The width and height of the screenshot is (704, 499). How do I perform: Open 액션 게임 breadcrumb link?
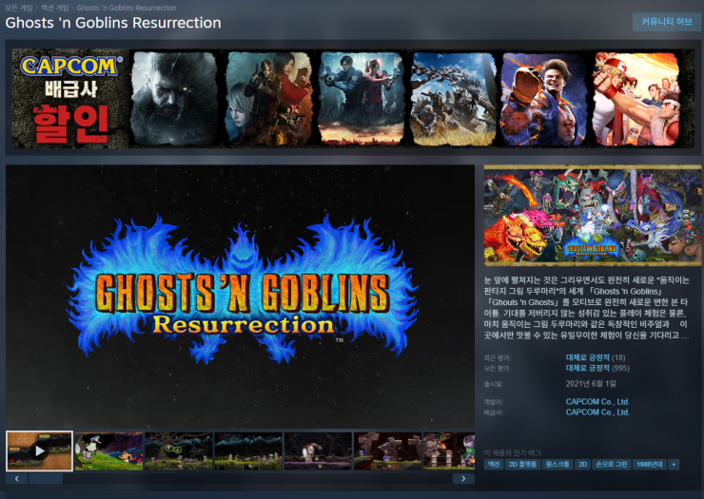pyautogui.click(x=55, y=8)
